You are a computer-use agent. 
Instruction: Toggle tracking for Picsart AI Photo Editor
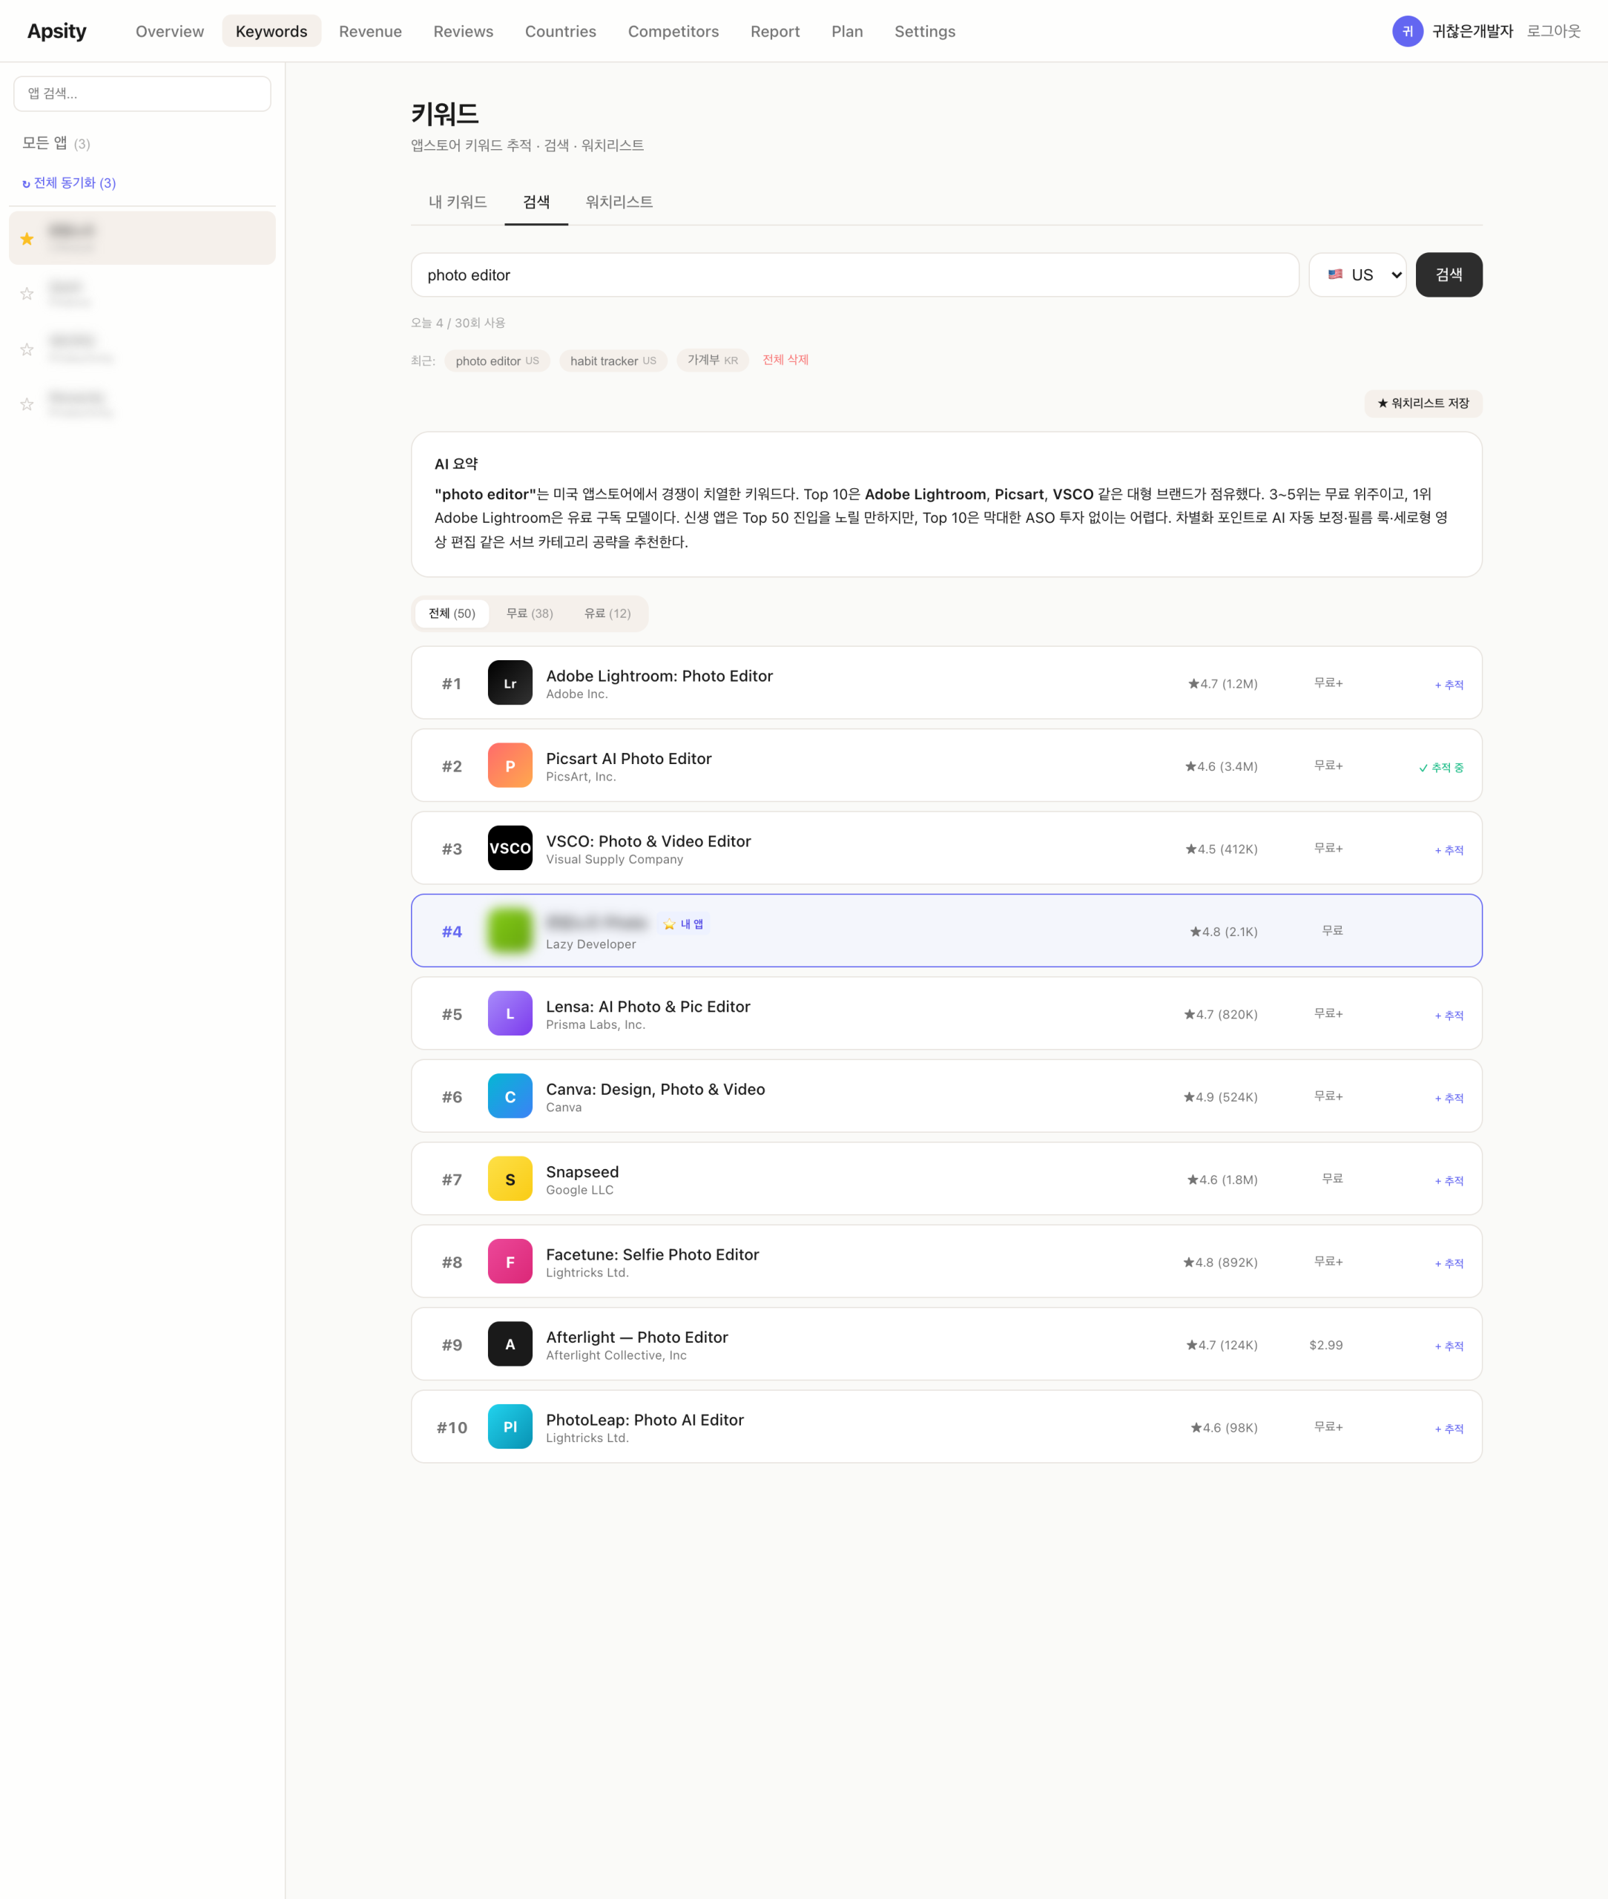coord(1440,768)
